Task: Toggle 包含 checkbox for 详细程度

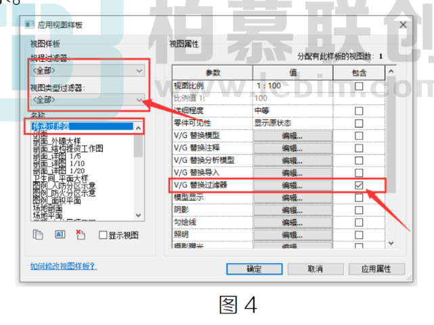Action: pyautogui.click(x=359, y=111)
